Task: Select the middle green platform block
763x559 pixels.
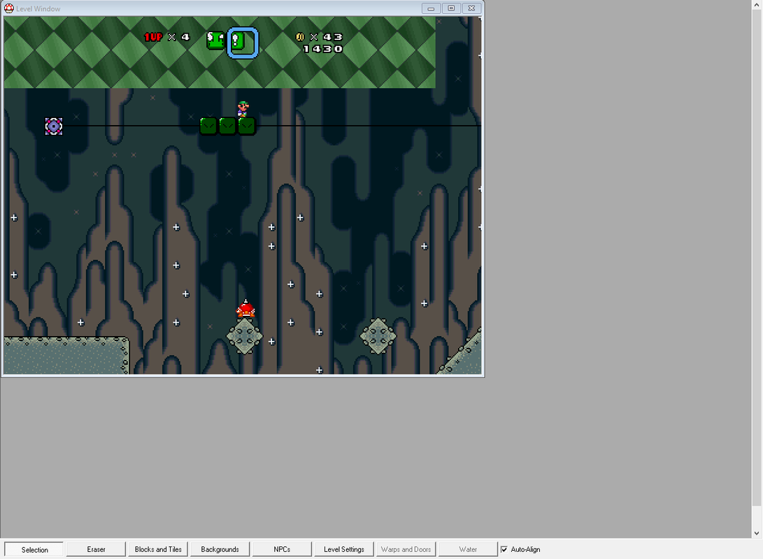Action: 227,126
